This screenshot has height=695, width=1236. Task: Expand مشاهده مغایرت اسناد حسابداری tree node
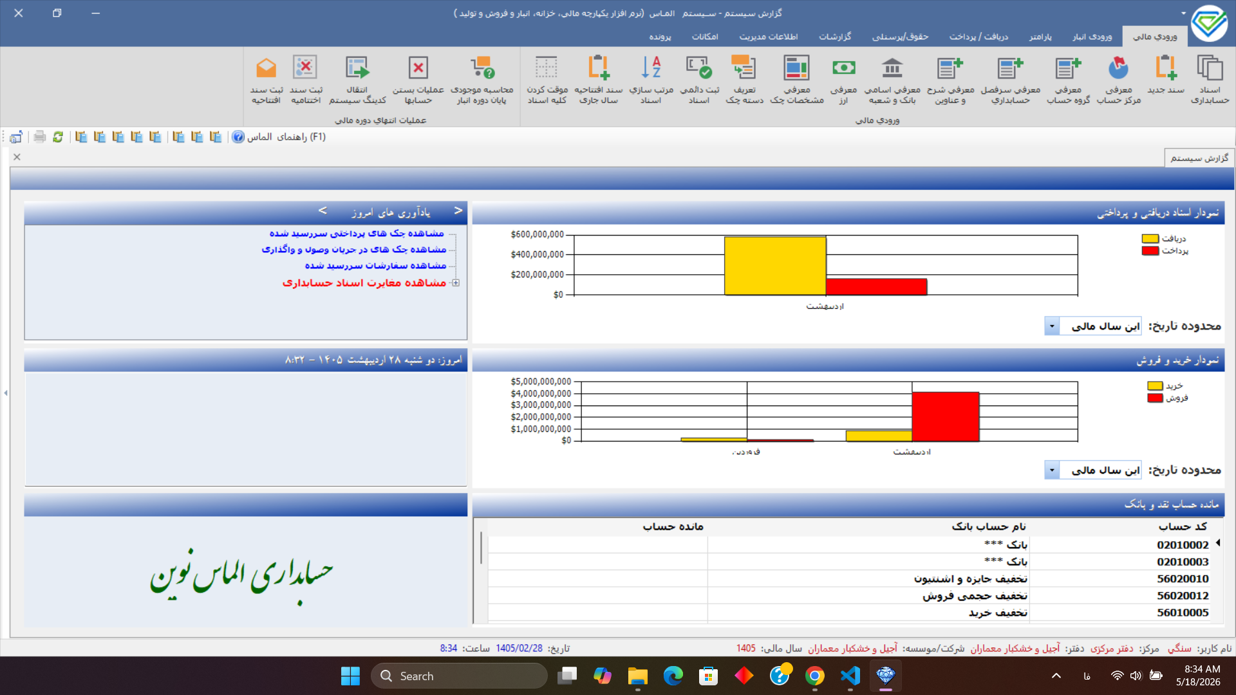tap(456, 283)
